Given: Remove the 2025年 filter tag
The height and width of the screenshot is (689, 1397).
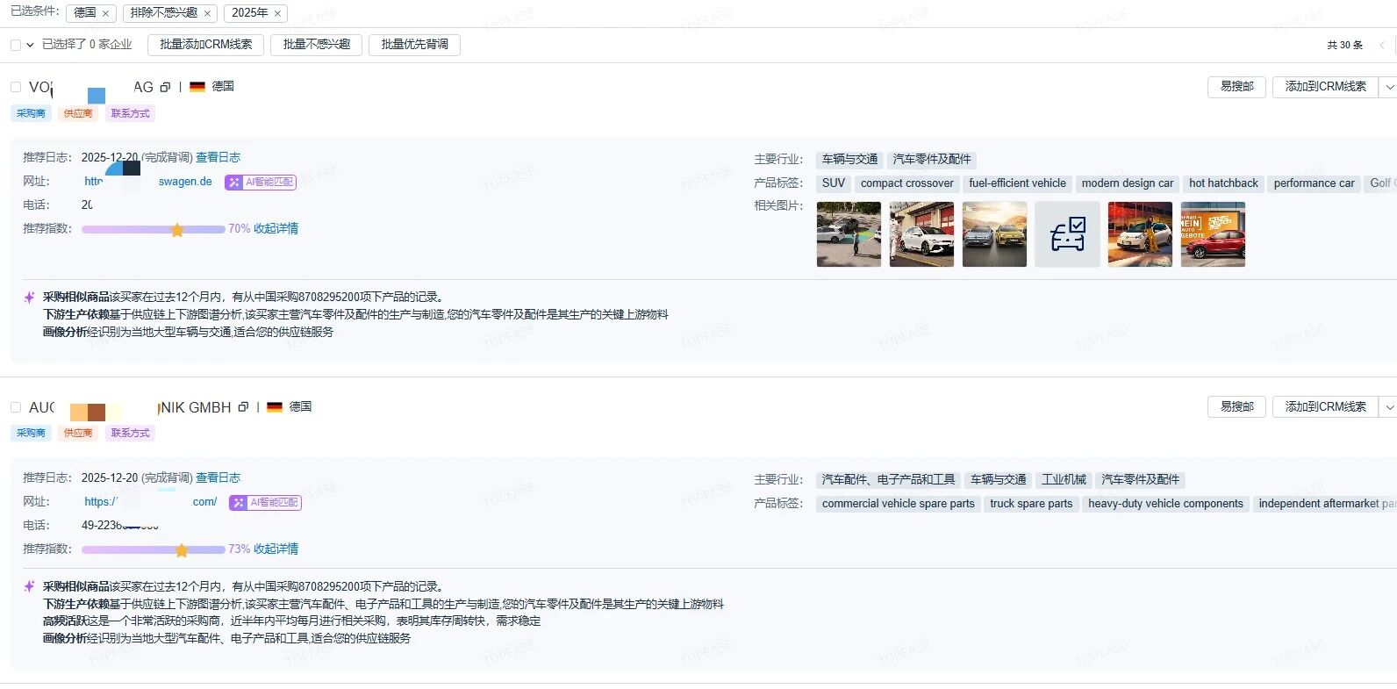Looking at the screenshot, I should point(277,13).
